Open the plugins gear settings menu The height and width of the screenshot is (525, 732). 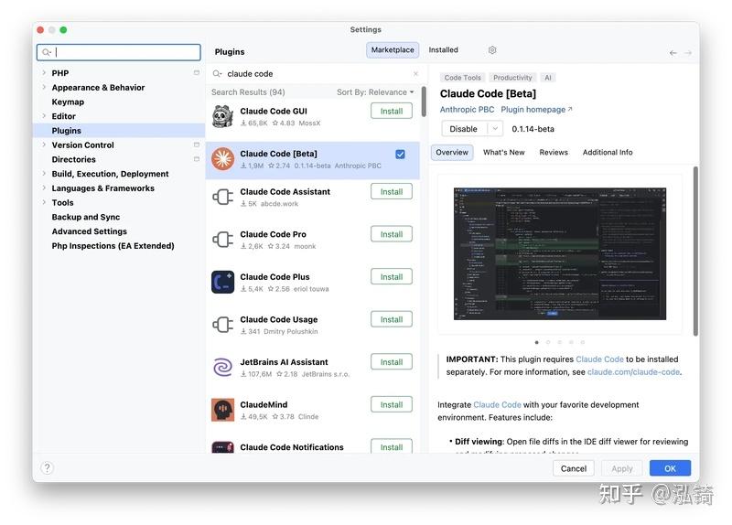(492, 50)
